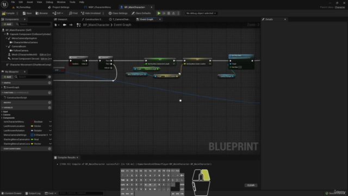Add new variable with plus icon
The height and width of the screenshot is (196, 348).
49,108
